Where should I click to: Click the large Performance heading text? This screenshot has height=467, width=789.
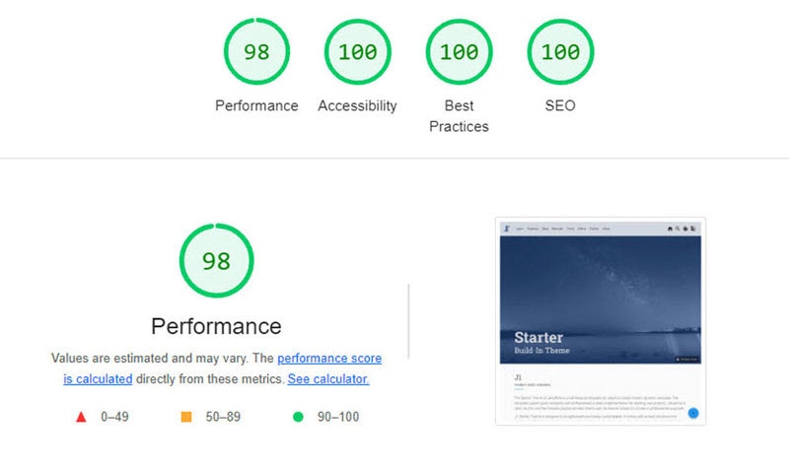[216, 326]
